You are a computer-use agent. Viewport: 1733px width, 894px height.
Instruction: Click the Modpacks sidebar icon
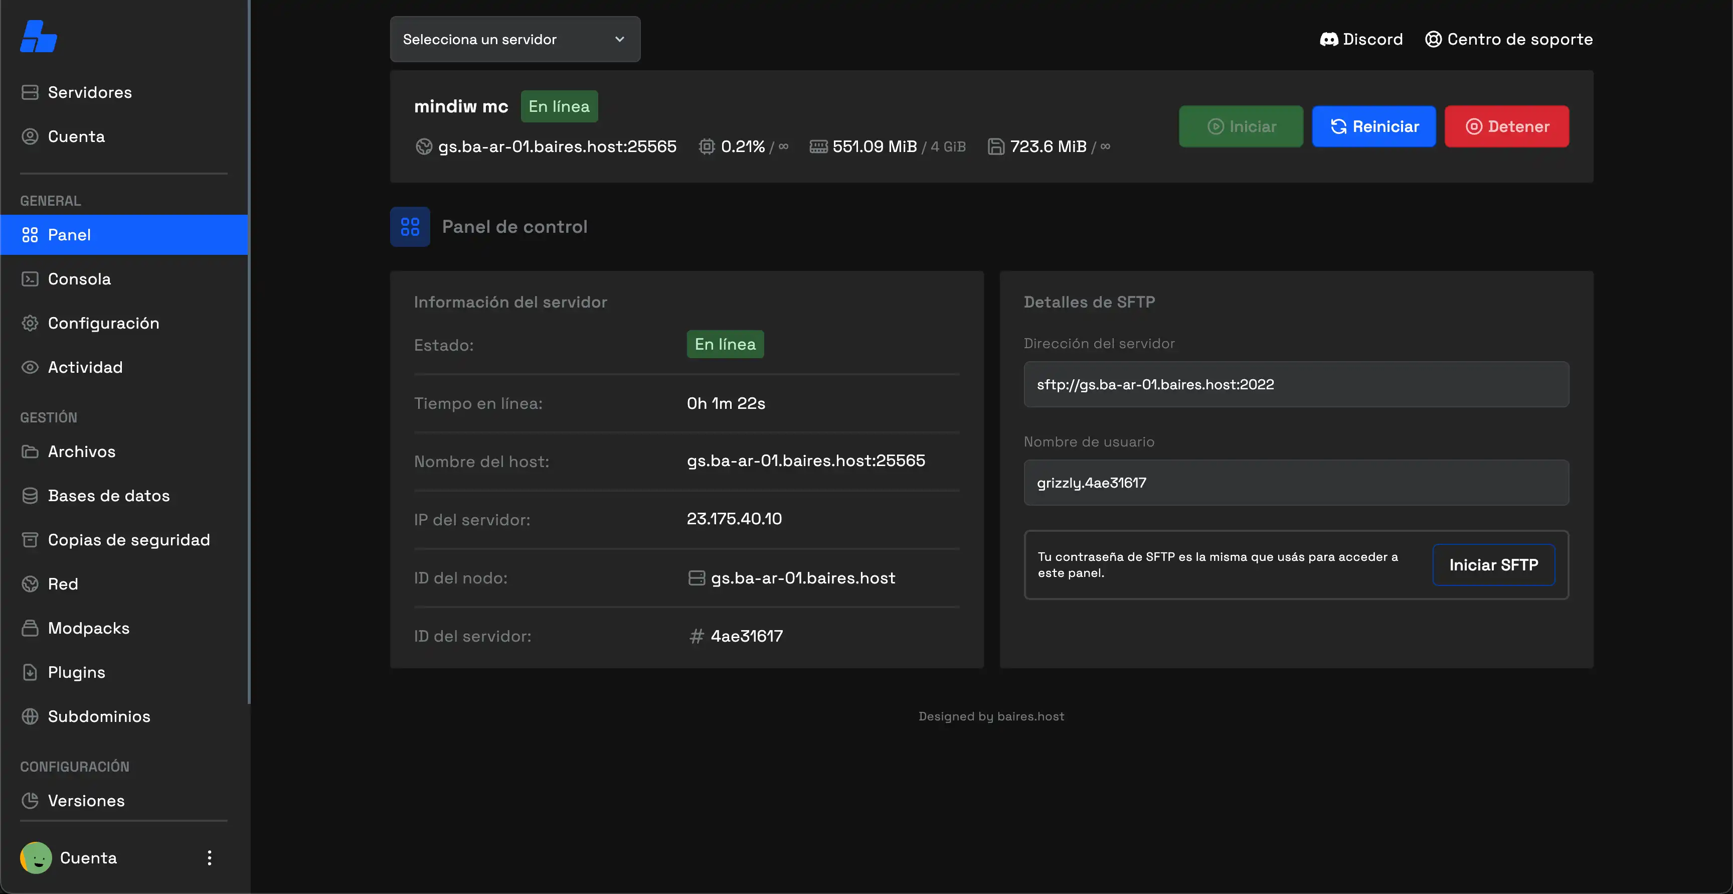point(30,628)
